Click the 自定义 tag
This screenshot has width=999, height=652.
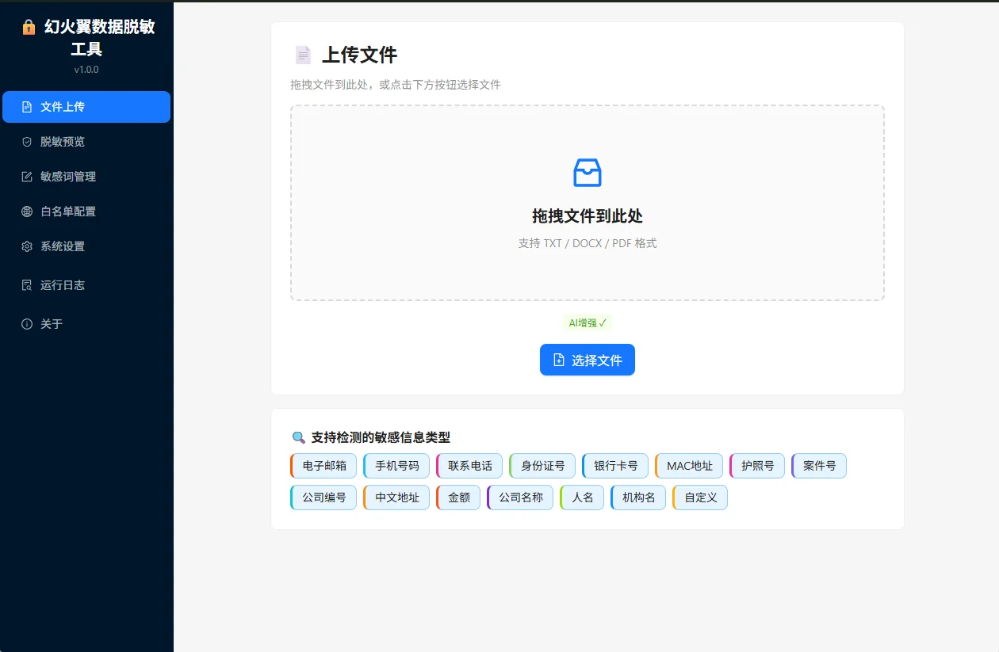tap(700, 498)
